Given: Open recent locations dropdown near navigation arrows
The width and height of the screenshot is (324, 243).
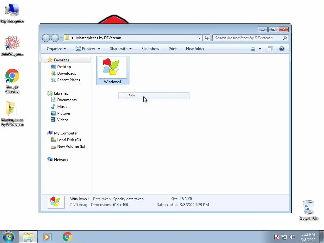Looking at the screenshot, I should [61, 38].
